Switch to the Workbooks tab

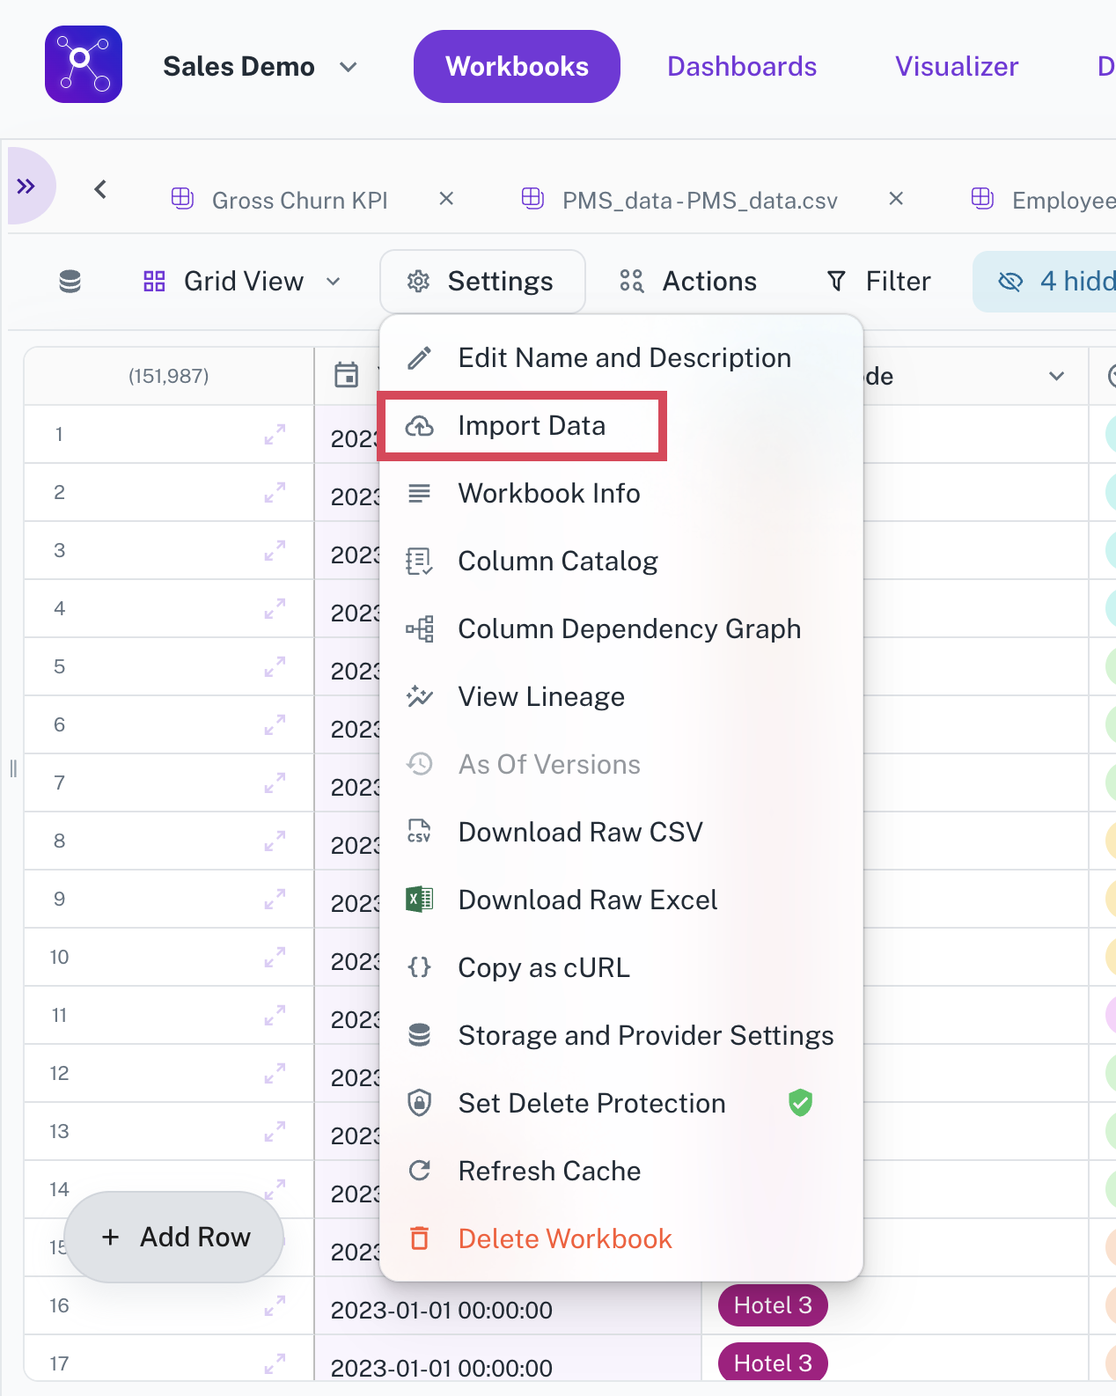click(517, 67)
